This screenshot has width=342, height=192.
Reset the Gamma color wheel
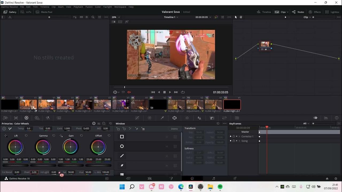(x=54, y=136)
